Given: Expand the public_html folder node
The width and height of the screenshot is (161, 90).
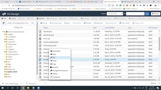Looking at the screenshot, I should tap(5, 72).
